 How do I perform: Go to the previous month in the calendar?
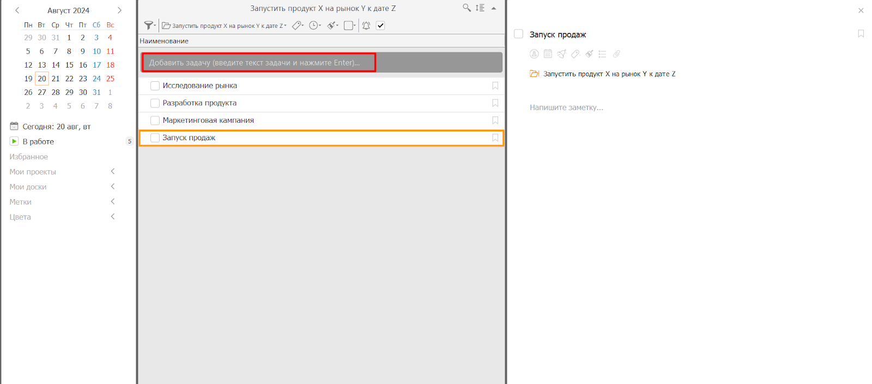click(x=17, y=10)
